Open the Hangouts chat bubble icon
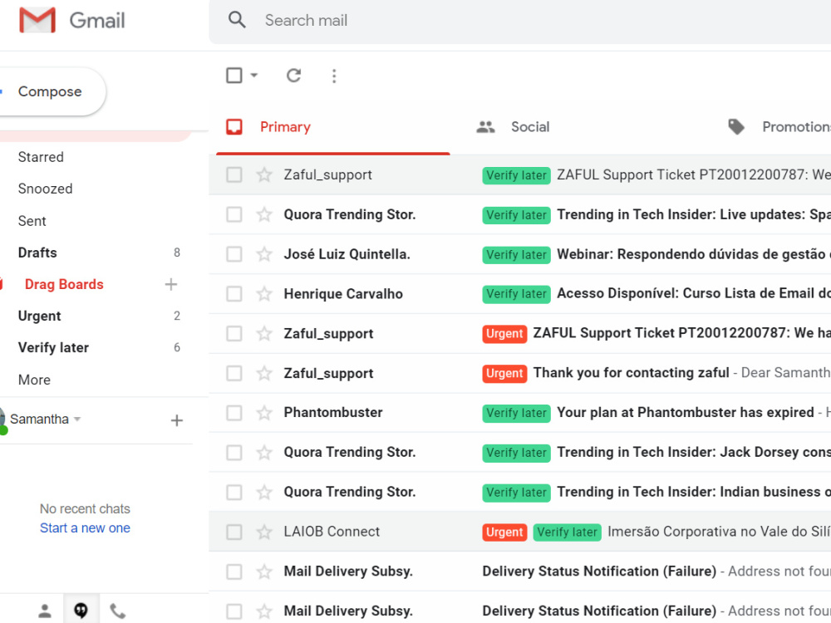Viewport: 831px width, 623px height. click(x=81, y=611)
